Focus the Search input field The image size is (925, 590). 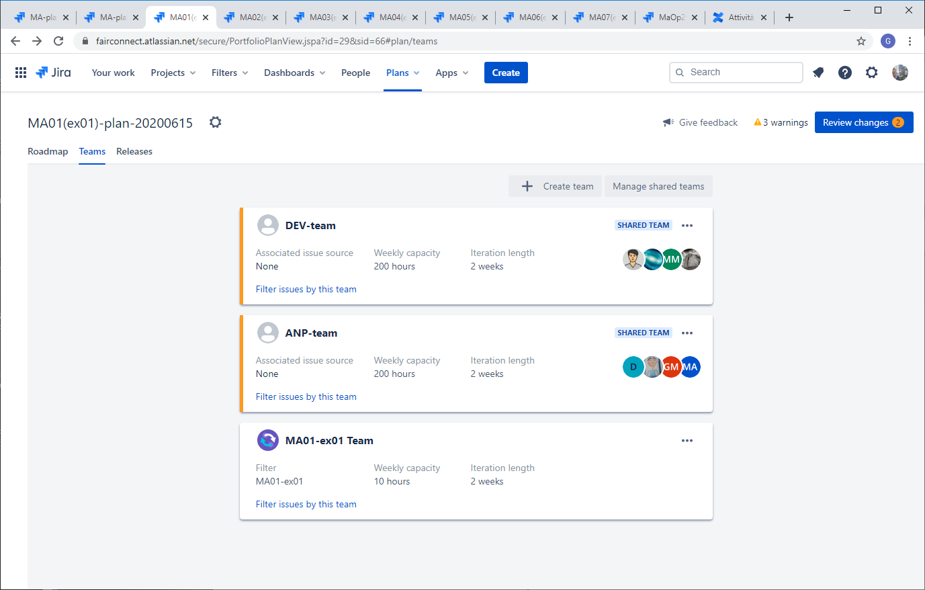(x=736, y=73)
